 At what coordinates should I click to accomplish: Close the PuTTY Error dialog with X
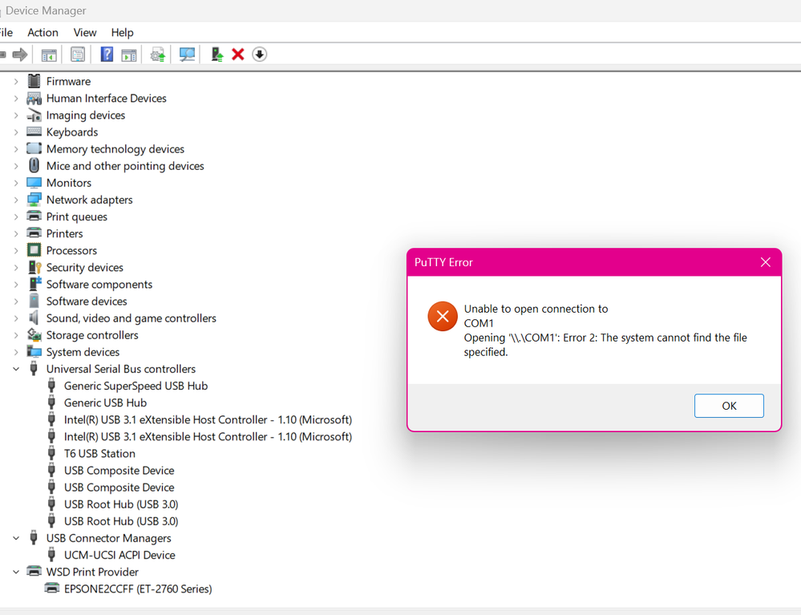pyautogui.click(x=765, y=262)
